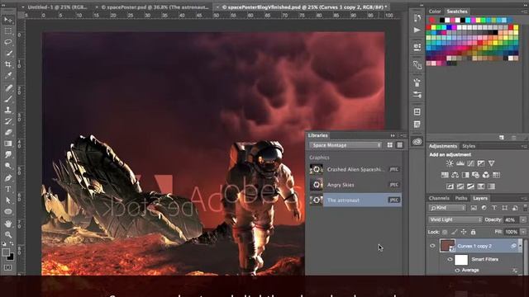
Task: Select the Dodge tool
Action: [8, 166]
